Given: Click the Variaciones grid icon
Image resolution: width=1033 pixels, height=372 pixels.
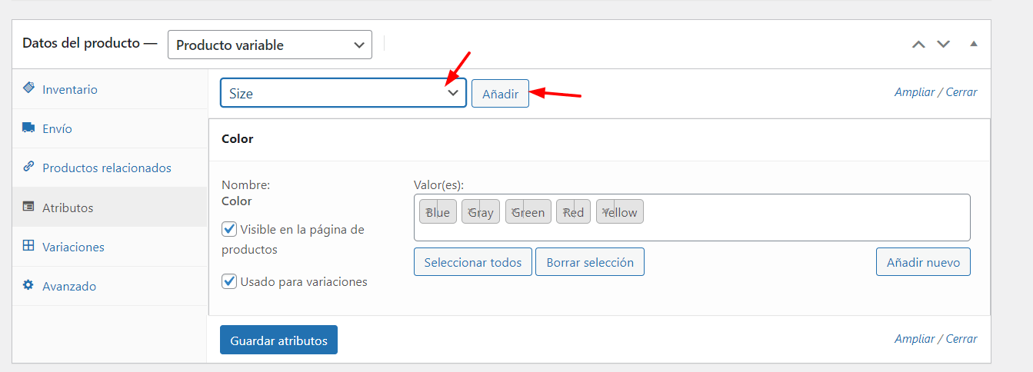Looking at the screenshot, I should 28,246.
